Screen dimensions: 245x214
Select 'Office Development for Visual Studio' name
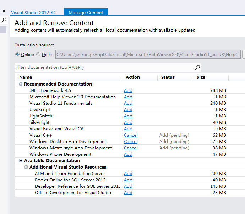coord(73,193)
